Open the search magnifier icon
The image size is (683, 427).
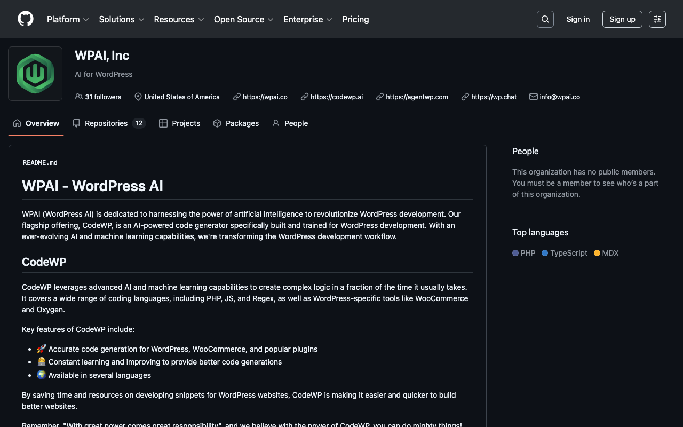[x=545, y=19]
